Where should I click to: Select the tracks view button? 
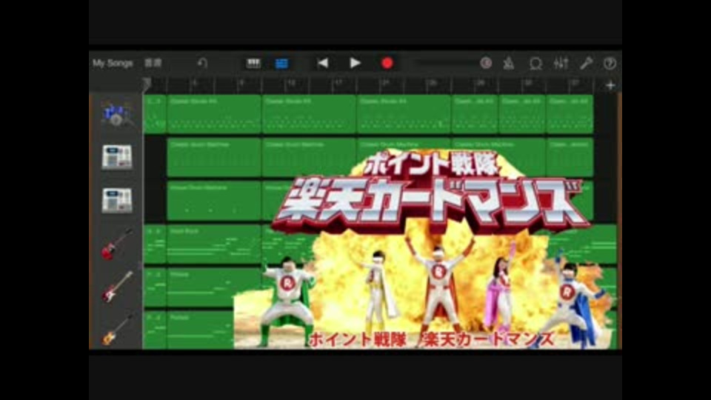pos(281,64)
